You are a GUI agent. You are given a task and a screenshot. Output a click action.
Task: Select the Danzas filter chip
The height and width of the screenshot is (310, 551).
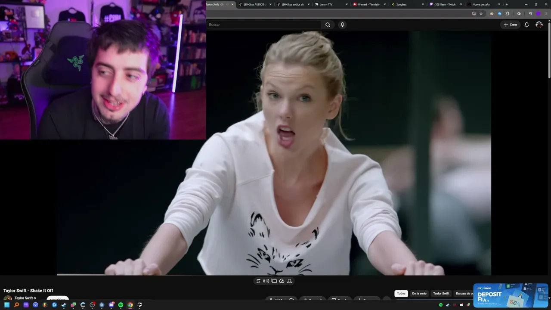coord(464,294)
